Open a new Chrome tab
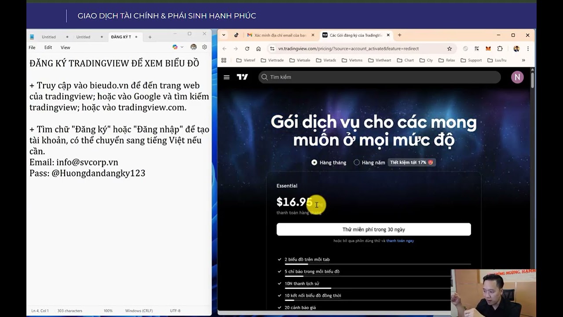563x317 pixels. point(399,35)
